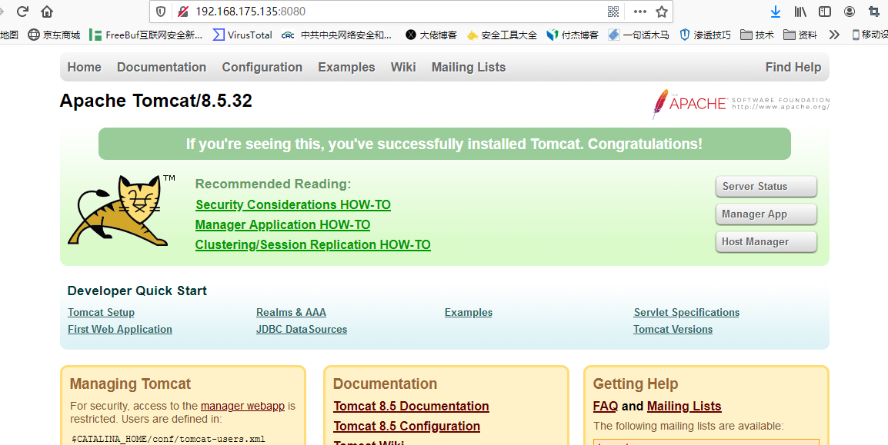Open the 一句话木马 bookmark
Viewport: 888px width, 445px height.
point(639,35)
